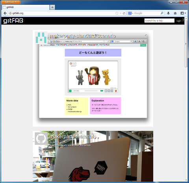Open the pixelated teal avatar image
Image resolution: width=189 pixels, height=183 pixels.
[x=41, y=38]
